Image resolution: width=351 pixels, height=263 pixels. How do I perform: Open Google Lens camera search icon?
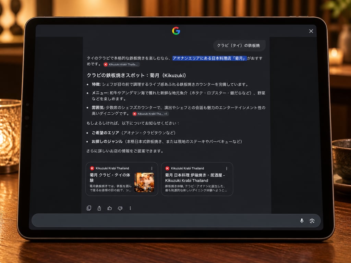[312, 221]
